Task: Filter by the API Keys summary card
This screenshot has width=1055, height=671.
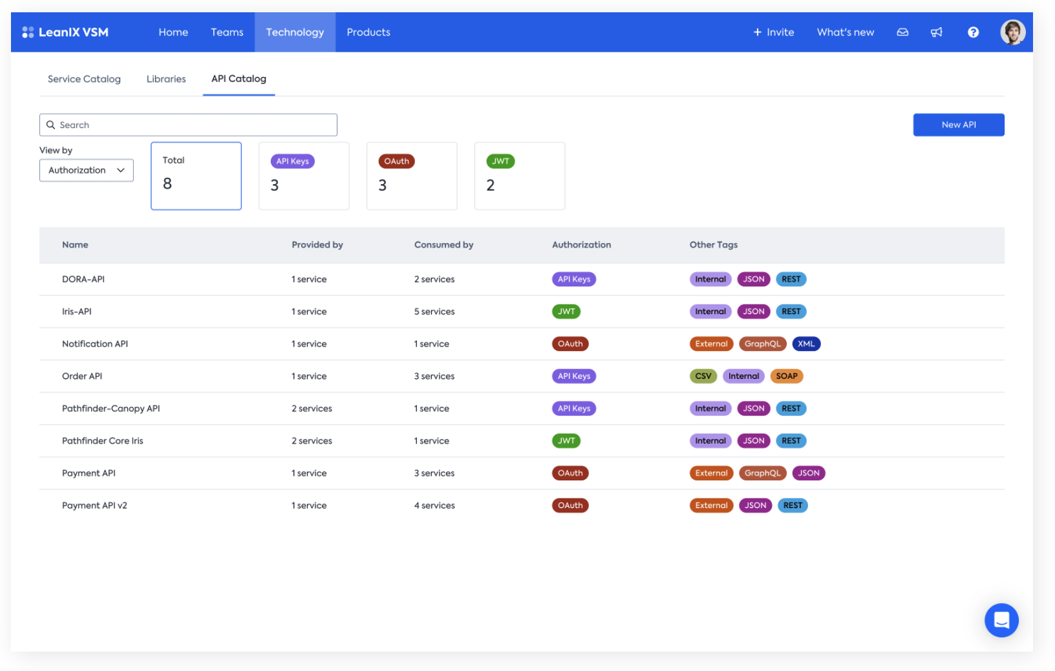Action: (x=304, y=176)
